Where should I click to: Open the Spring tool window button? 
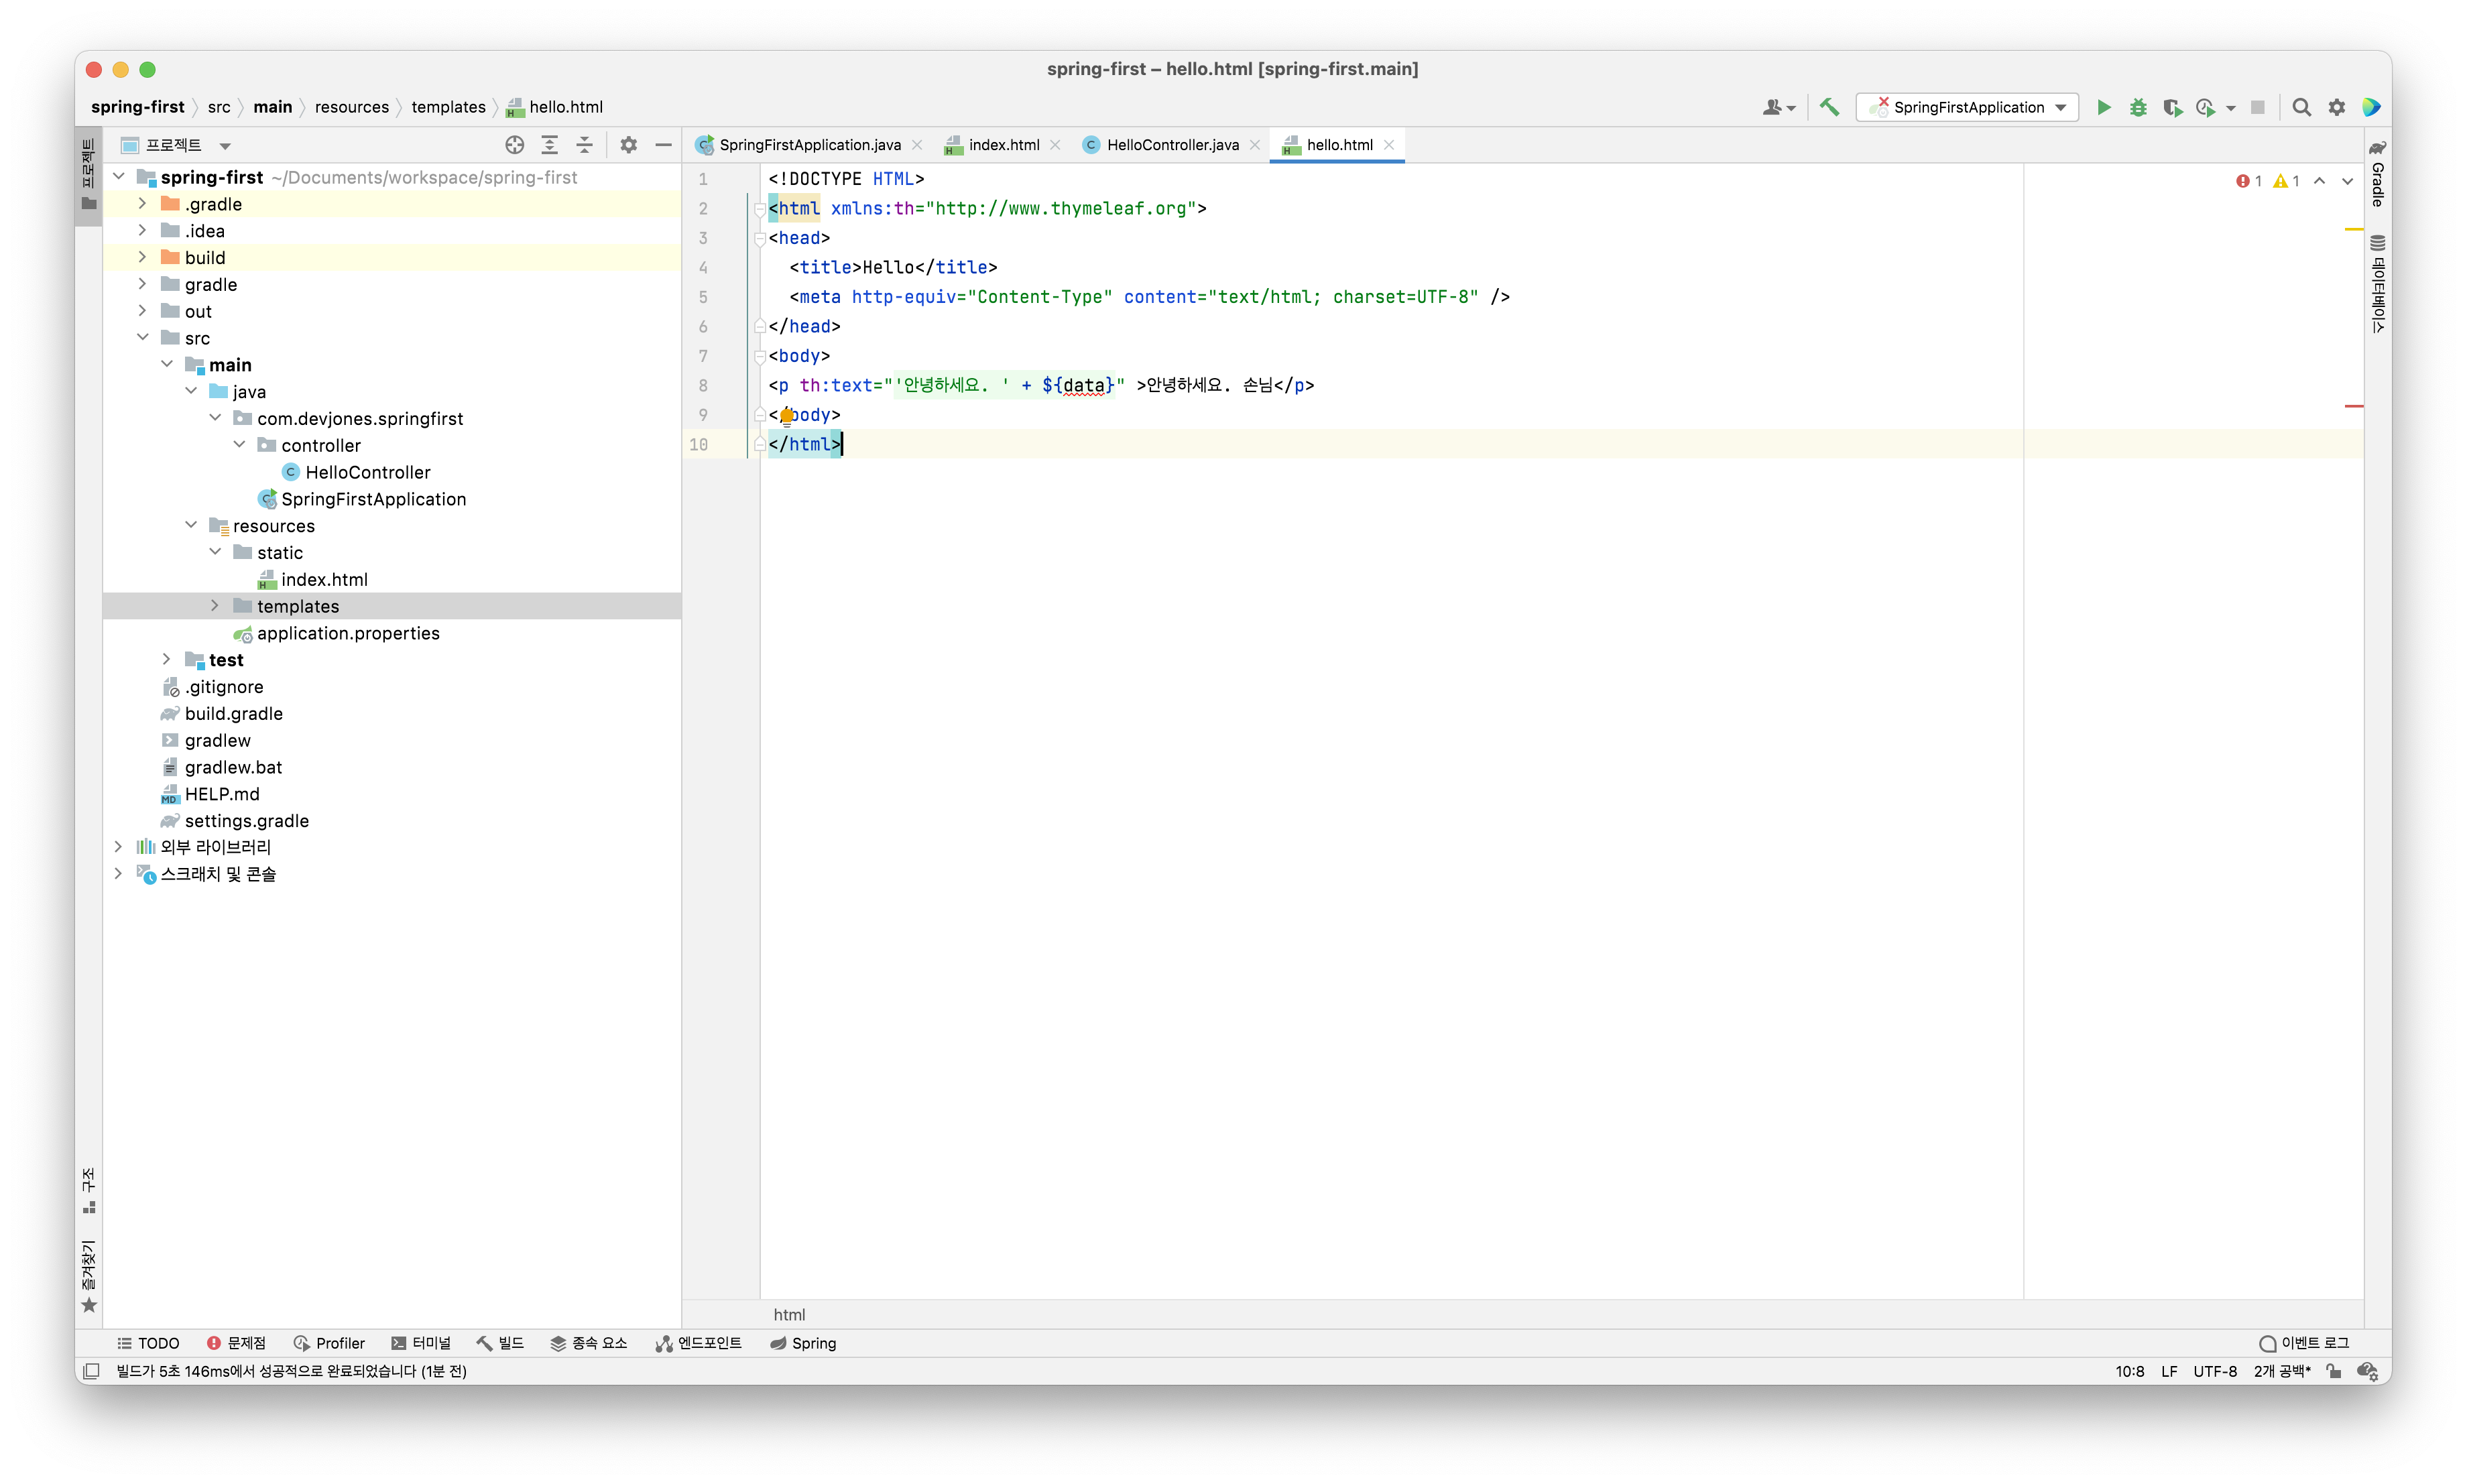(x=803, y=1343)
